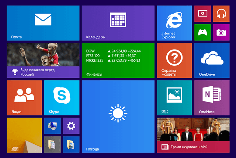This screenshot has width=236, height=158.
Task: Open the This PC computer tile
Action: pos(52,126)
